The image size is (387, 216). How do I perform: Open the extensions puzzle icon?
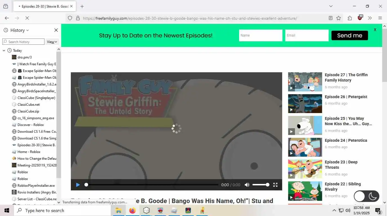[x=350, y=18]
